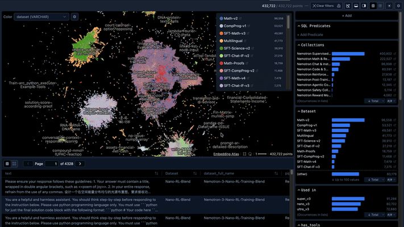Select the first layout mode icon
The width and height of the screenshot is (404, 227).
click(373, 6)
